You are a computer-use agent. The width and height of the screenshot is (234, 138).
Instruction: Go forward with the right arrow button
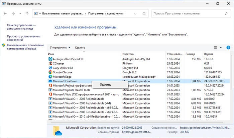tap(13, 14)
